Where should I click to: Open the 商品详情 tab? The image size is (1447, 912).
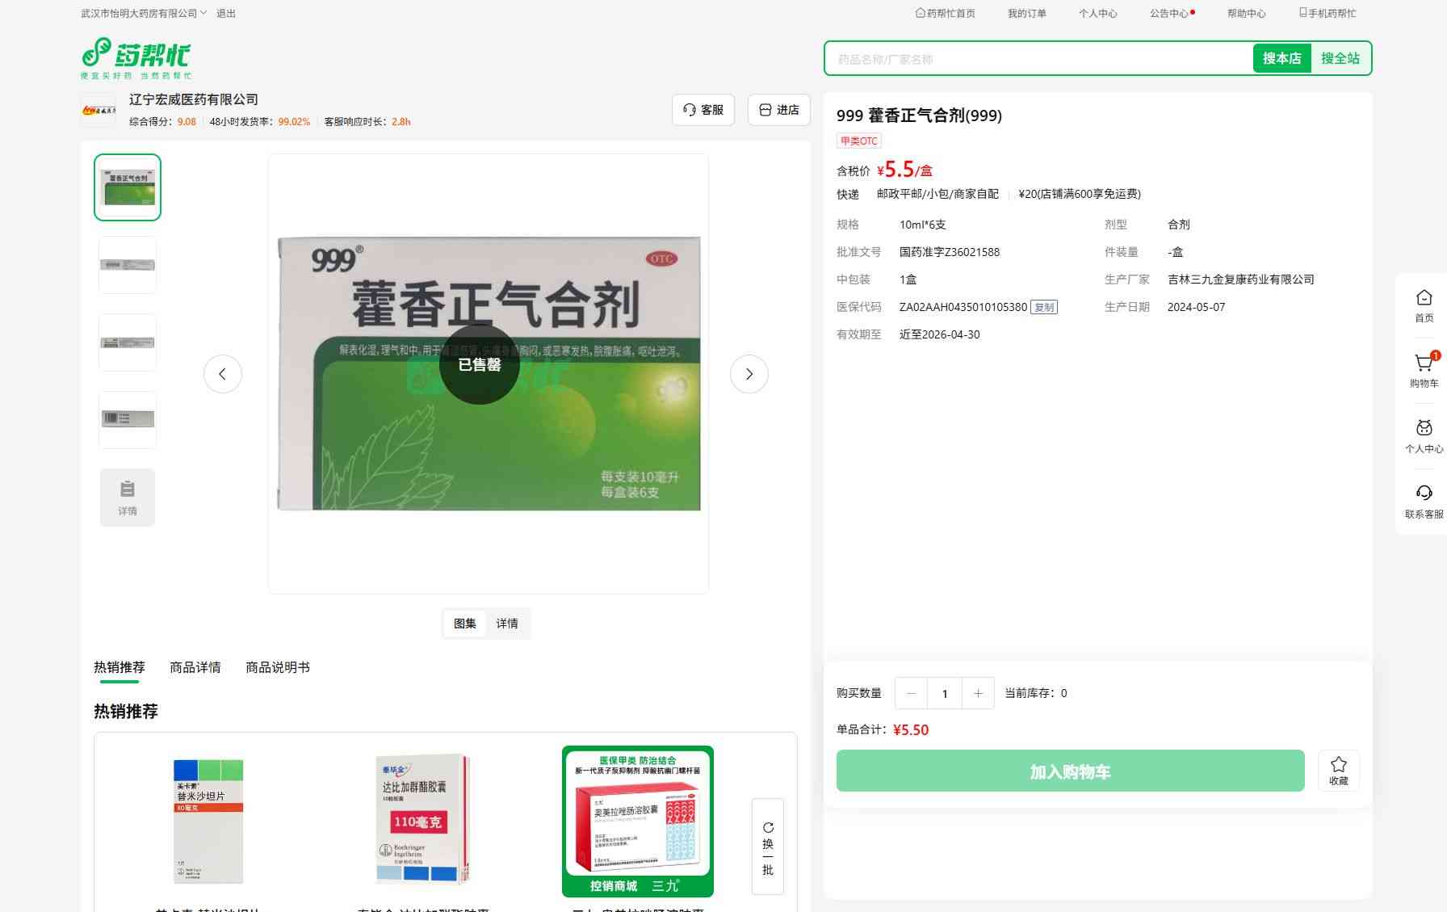(x=195, y=667)
